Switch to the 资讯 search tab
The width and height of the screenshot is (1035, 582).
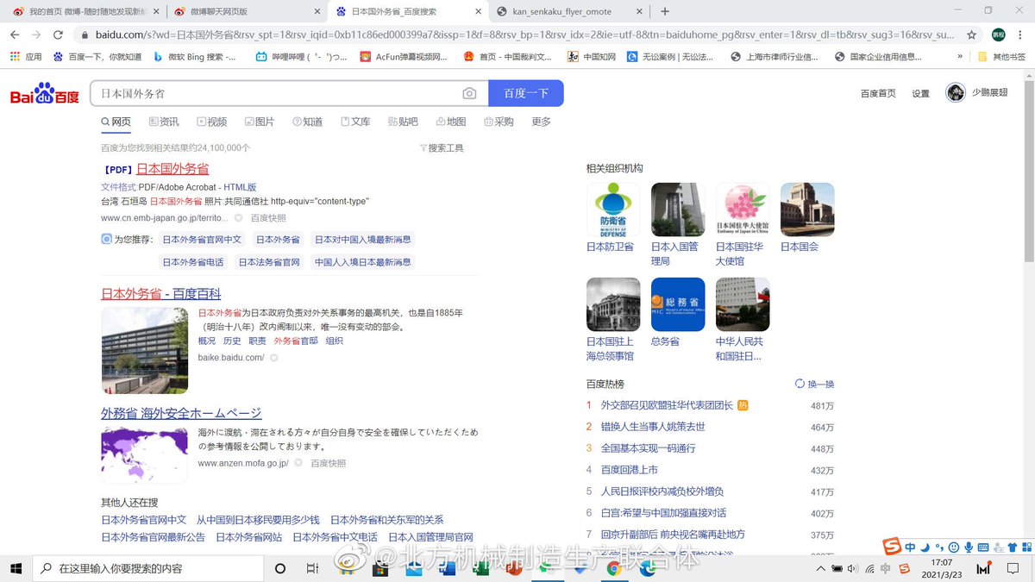pos(164,122)
